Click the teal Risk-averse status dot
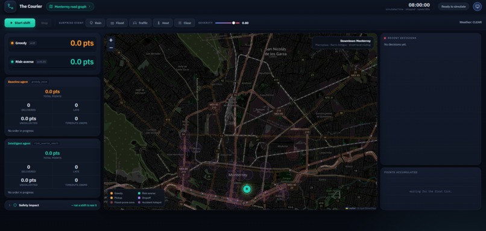This screenshot has height=231, width=486. tap(12, 62)
